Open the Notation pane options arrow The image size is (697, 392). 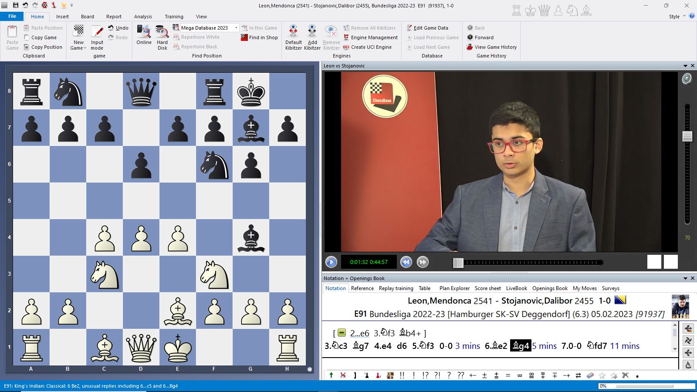click(x=685, y=278)
